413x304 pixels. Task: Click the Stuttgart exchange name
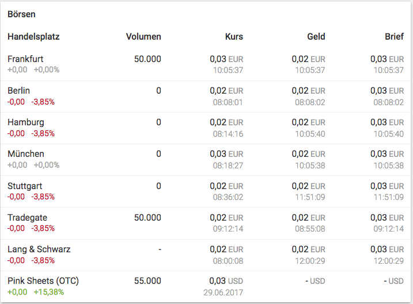(25, 186)
